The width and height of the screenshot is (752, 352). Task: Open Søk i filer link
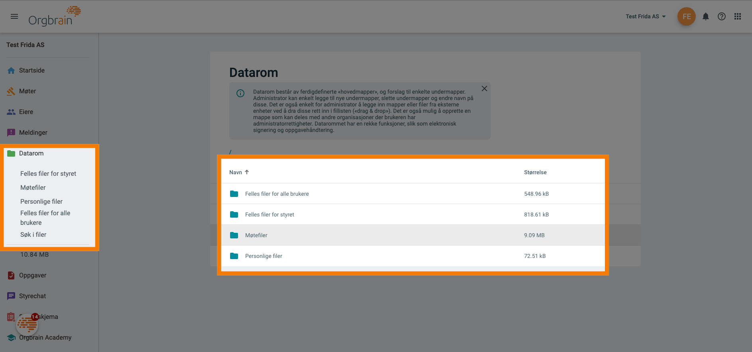click(33, 235)
